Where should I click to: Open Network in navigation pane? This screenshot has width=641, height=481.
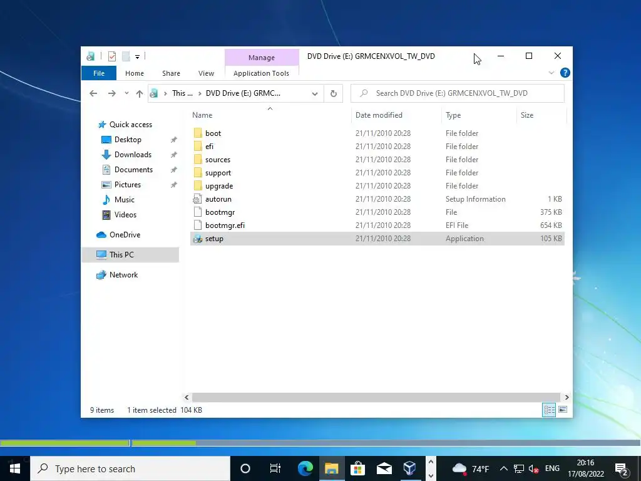tap(123, 275)
